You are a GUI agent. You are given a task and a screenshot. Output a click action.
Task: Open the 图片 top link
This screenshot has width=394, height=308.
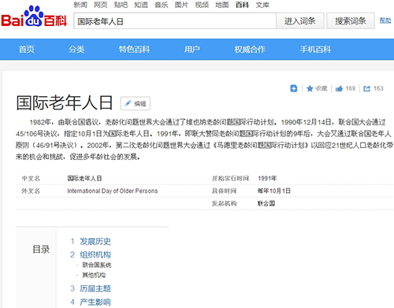pos(181,5)
